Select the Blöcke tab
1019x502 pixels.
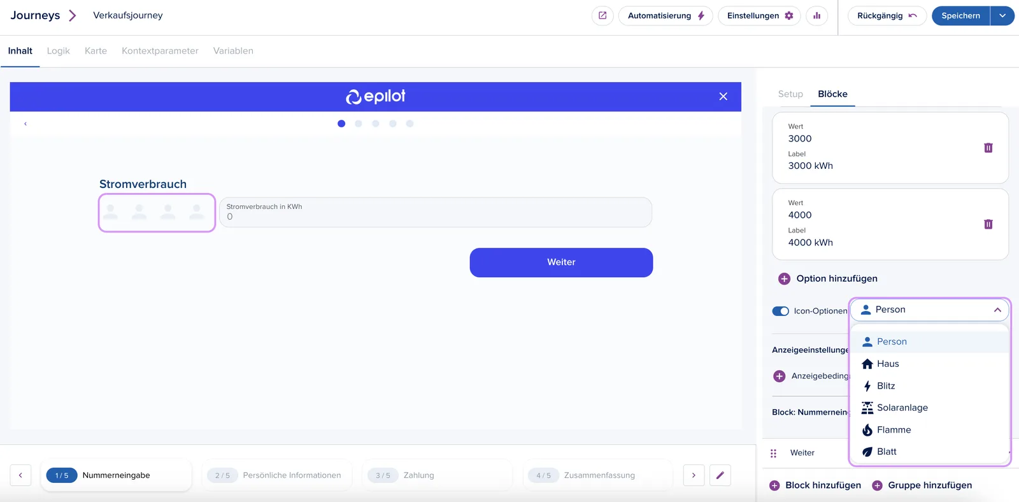[832, 94]
